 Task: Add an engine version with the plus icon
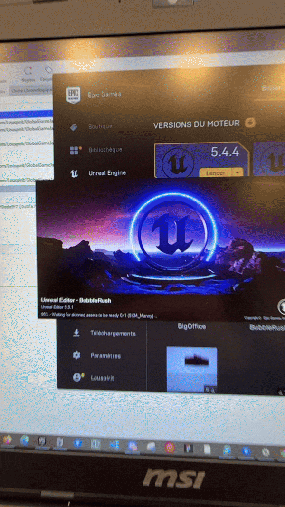point(250,123)
